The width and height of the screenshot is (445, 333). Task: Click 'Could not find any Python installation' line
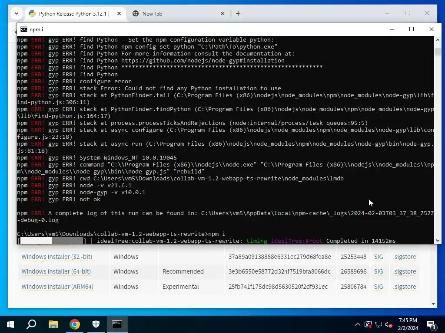[x=149, y=88]
